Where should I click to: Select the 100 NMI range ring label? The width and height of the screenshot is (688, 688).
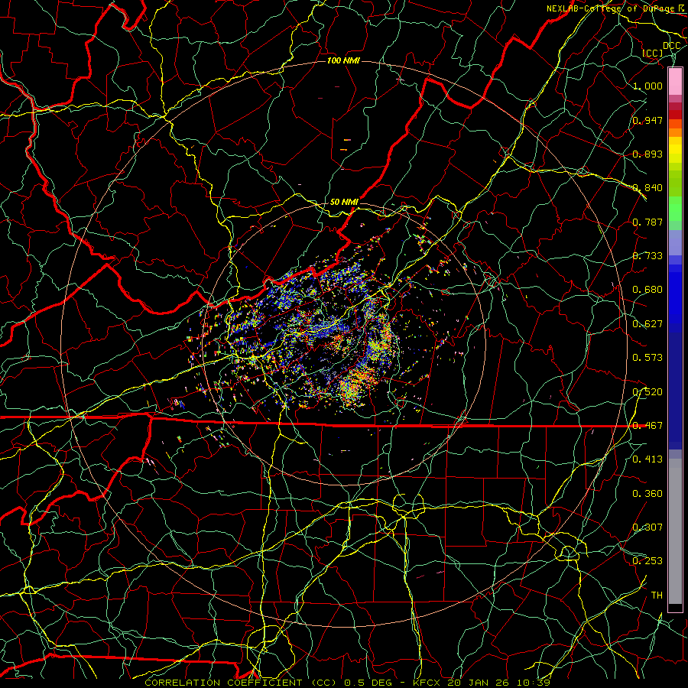click(x=343, y=60)
